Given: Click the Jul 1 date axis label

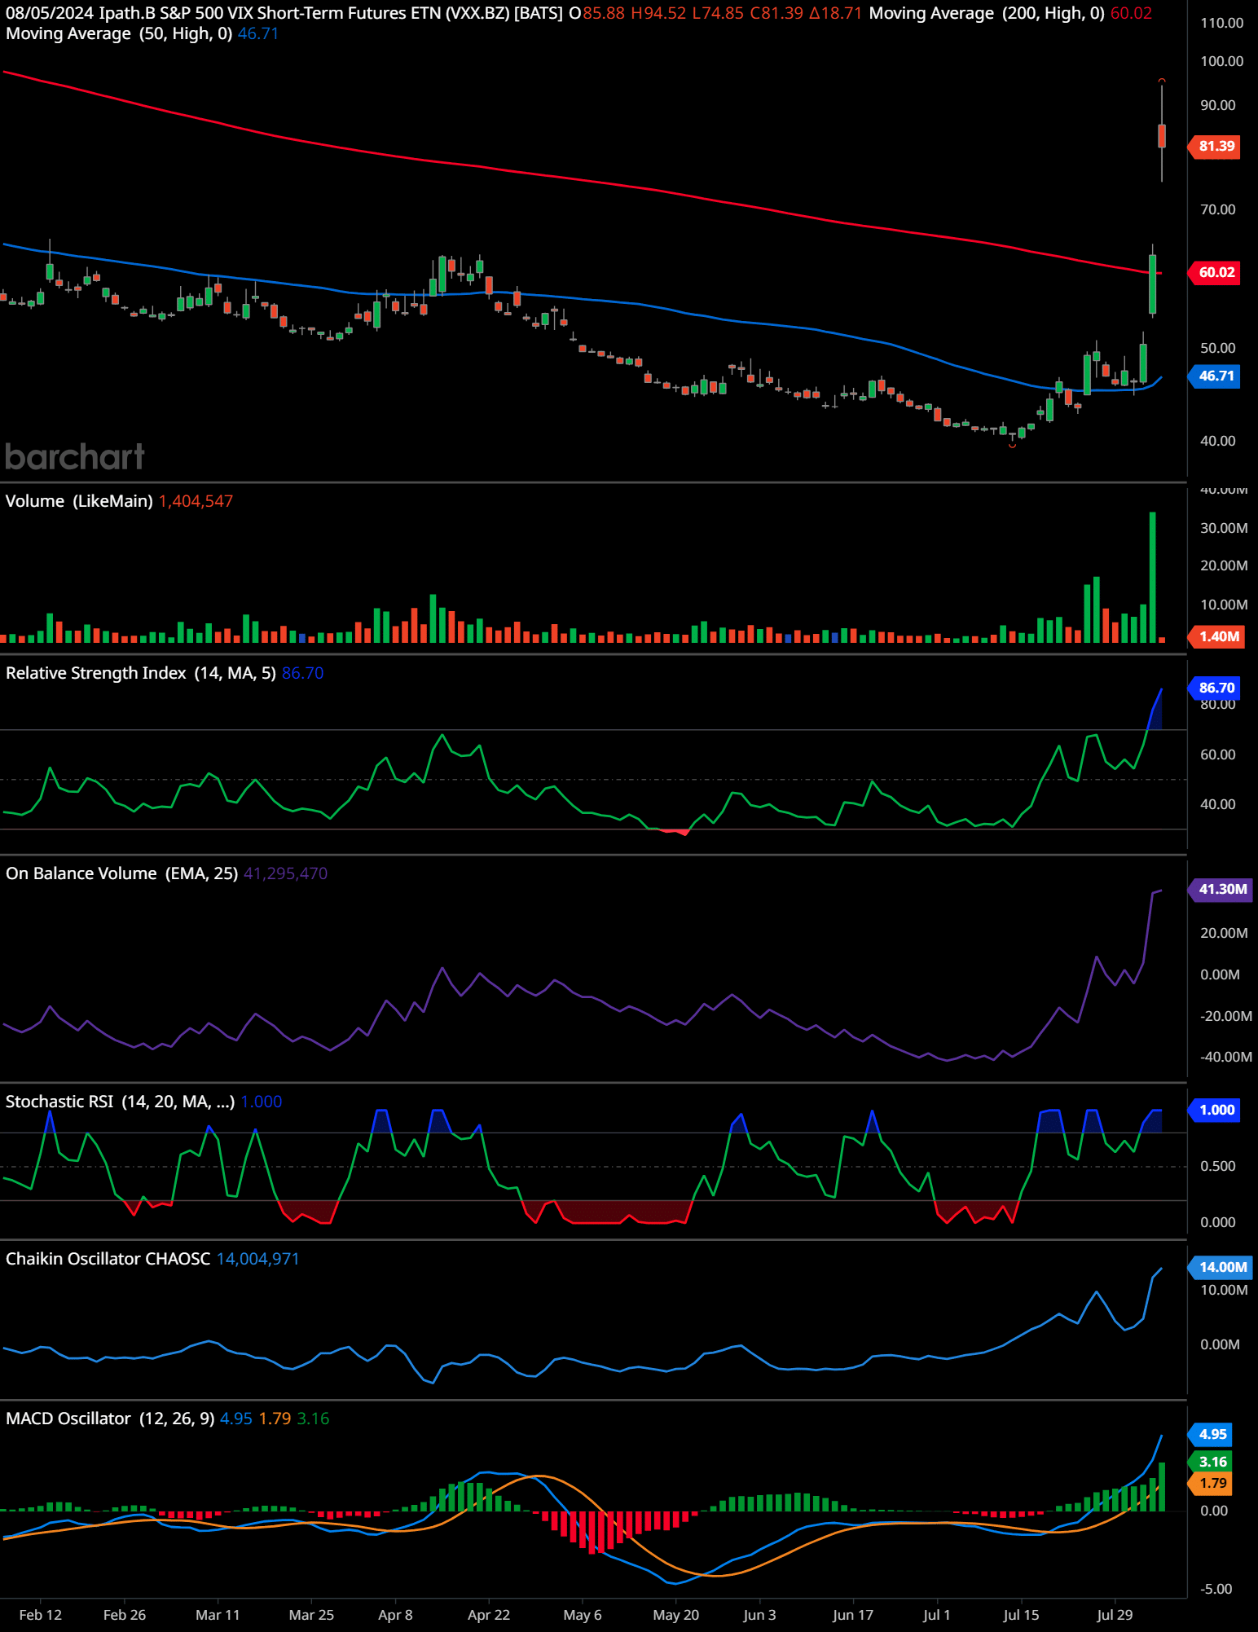Looking at the screenshot, I should pyautogui.click(x=937, y=1615).
